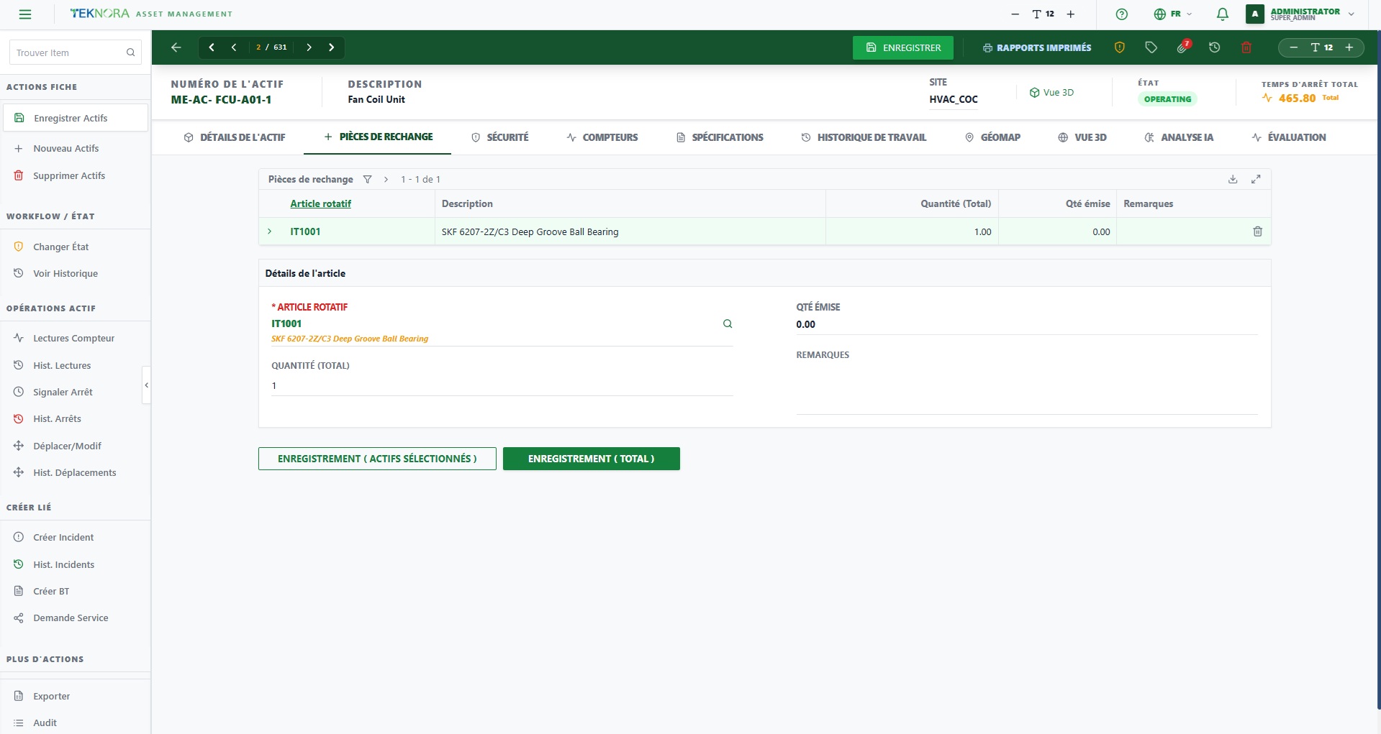Open Rapports Imprimés
Screen dimensions: 1381x734
tap(1037, 47)
